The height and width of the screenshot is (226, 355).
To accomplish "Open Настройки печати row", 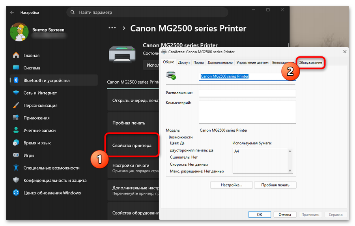I will (x=133, y=168).
